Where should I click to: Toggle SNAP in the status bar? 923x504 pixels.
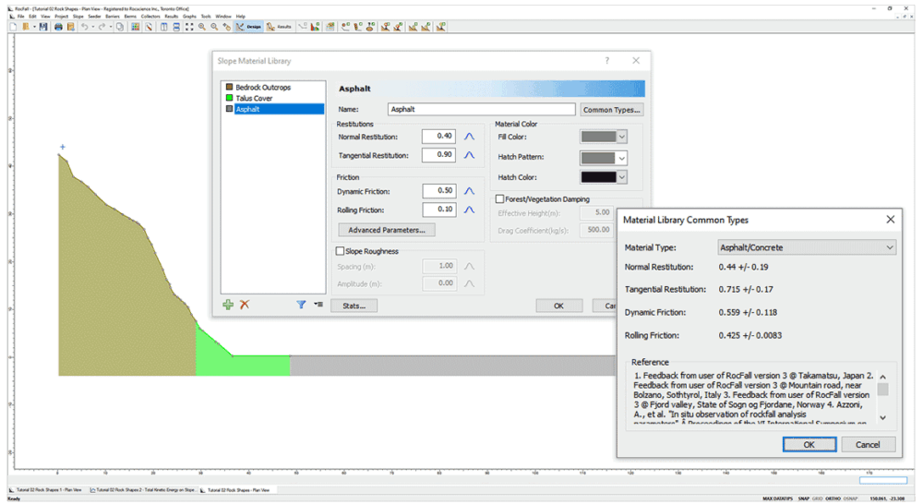806,498
